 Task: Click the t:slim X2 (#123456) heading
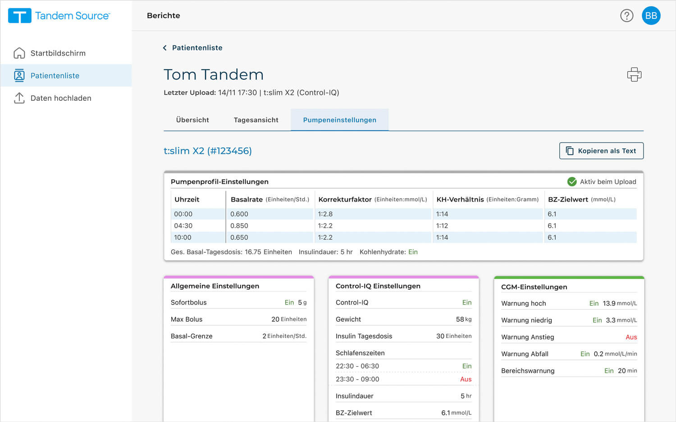tap(208, 151)
